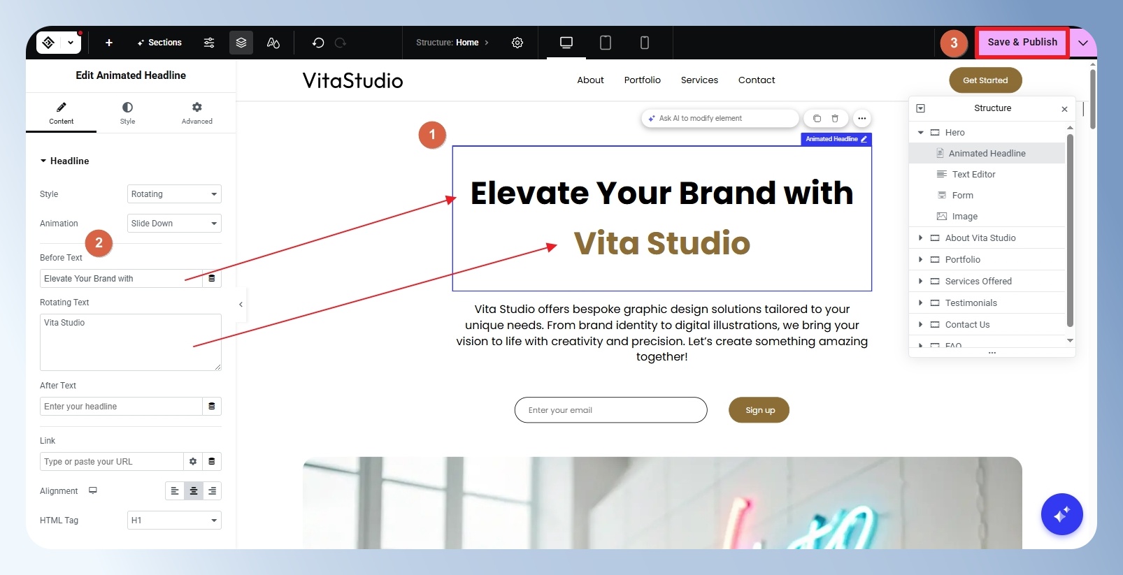Image resolution: width=1123 pixels, height=575 pixels.
Task: Toggle Structure panel collapse-all icon
Action: (921, 108)
